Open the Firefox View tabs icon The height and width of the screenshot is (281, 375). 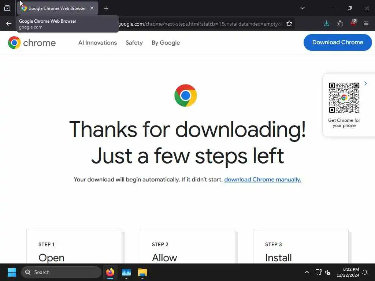point(7,8)
